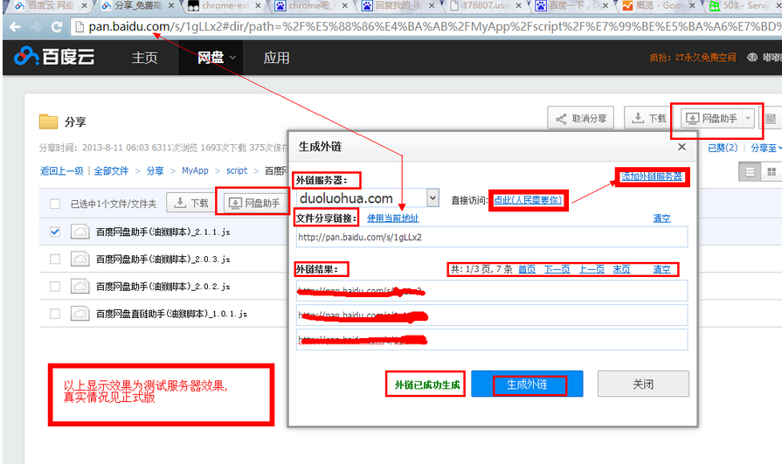Reload the page with refresh icon
The height and width of the screenshot is (464, 782).
pos(57,27)
